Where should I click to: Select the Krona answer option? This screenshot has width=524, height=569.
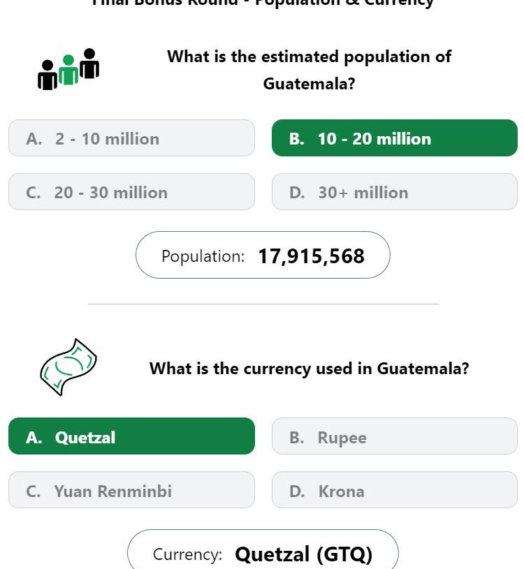pos(394,490)
